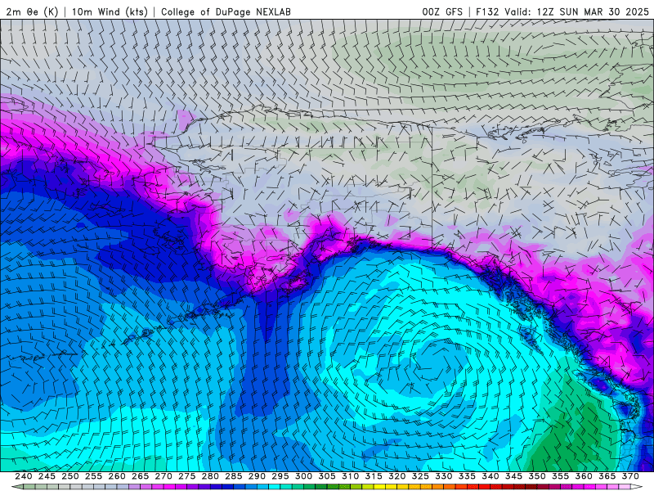
Task: Click the 320 value on the color scale
Action: pos(397,476)
